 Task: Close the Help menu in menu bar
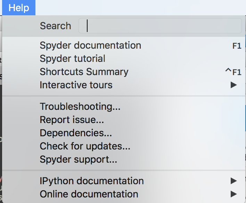pos(19,8)
